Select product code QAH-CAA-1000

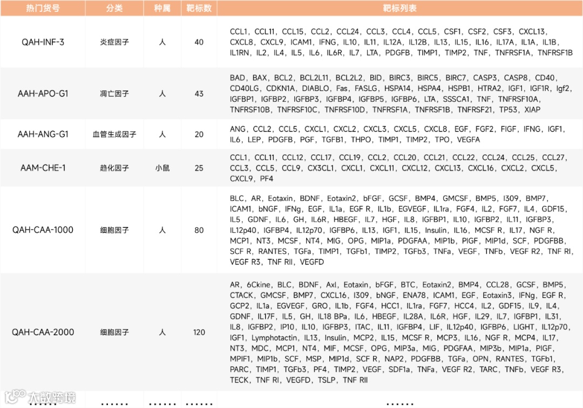pos(43,230)
